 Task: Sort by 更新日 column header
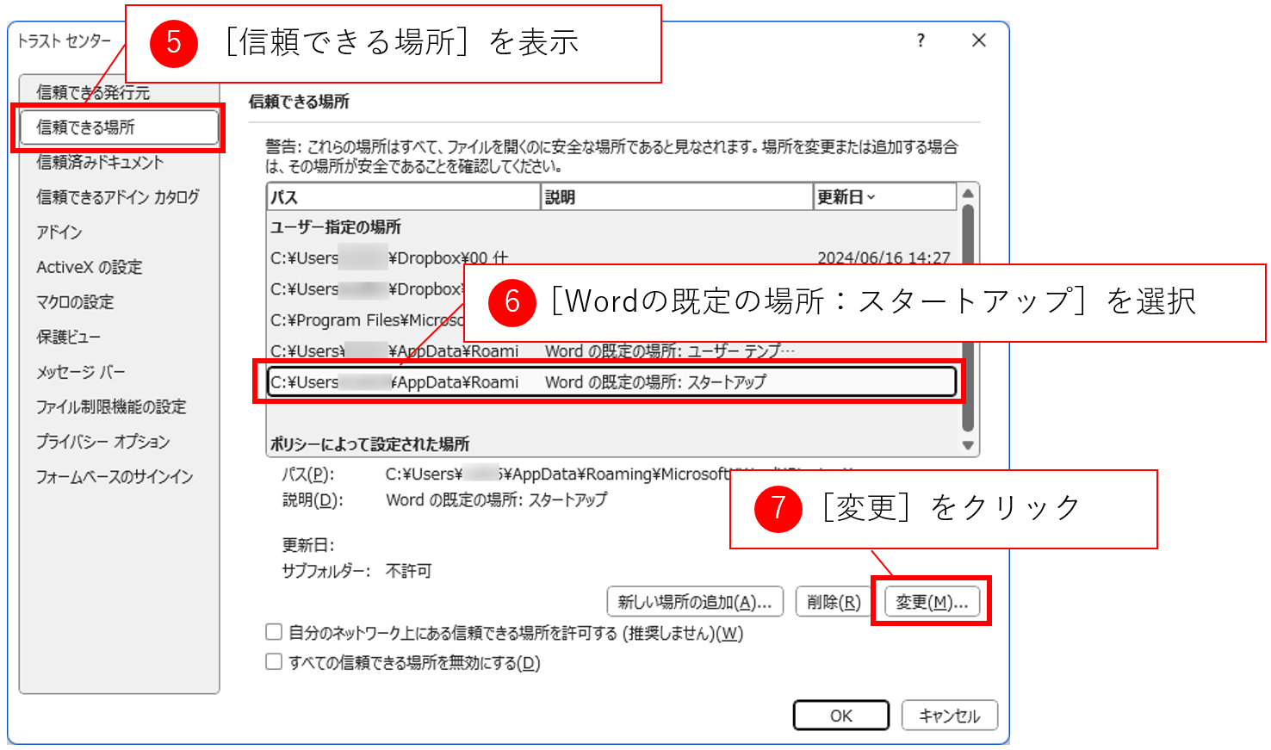[883, 197]
